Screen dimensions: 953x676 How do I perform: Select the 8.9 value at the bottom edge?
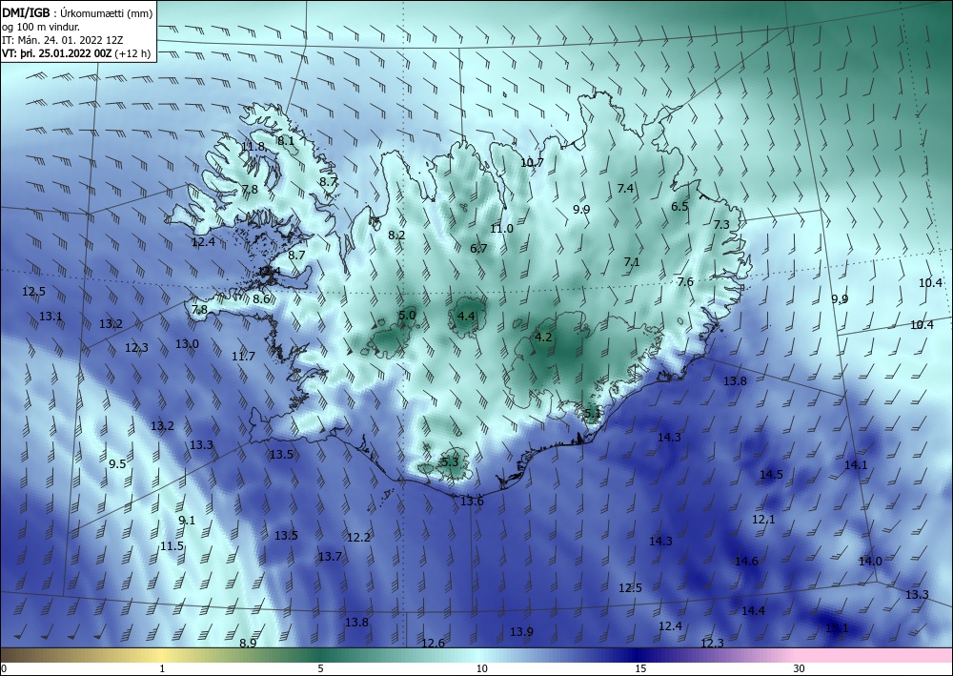point(248,644)
